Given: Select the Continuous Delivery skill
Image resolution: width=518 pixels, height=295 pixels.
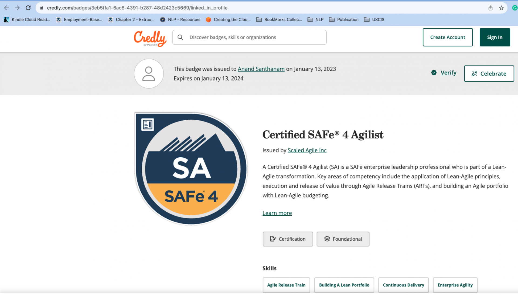Looking at the screenshot, I should click(403, 285).
